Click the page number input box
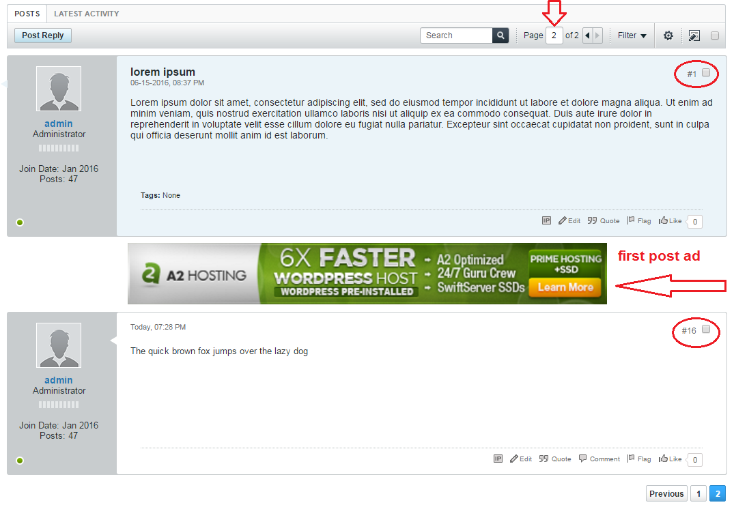Screen dimensions: 734x507 (554, 35)
